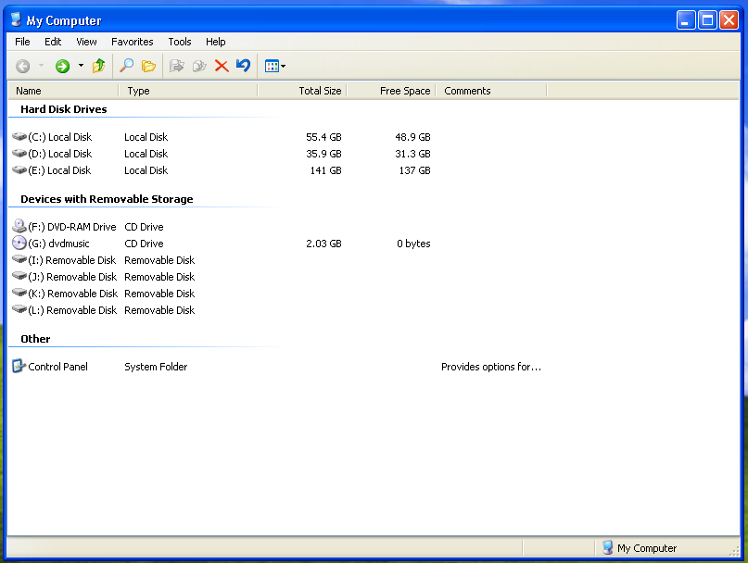The height and width of the screenshot is (563, 748).
Task: Go up one folder level
Action: [x=99, y=66]
